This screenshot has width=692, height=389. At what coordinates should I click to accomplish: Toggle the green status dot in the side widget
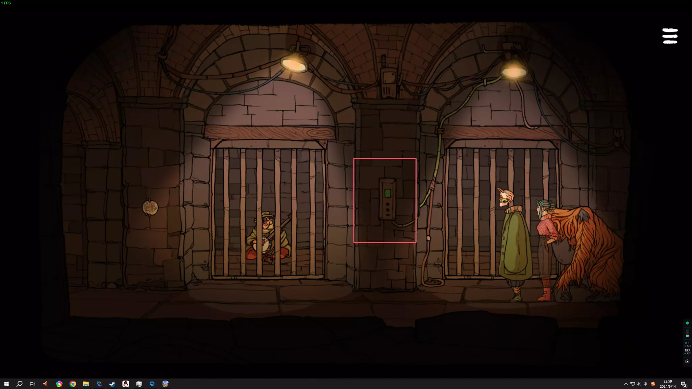click(x=687, y=323)
